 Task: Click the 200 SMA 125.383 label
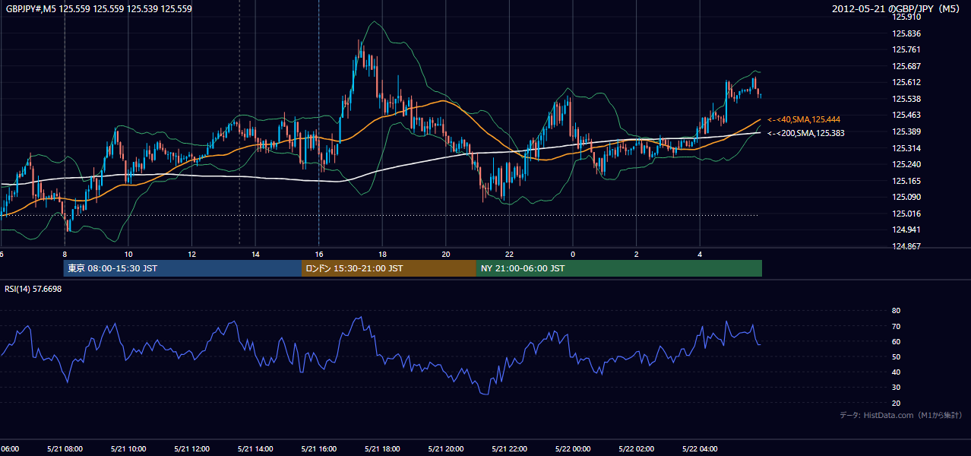(805, 134)
